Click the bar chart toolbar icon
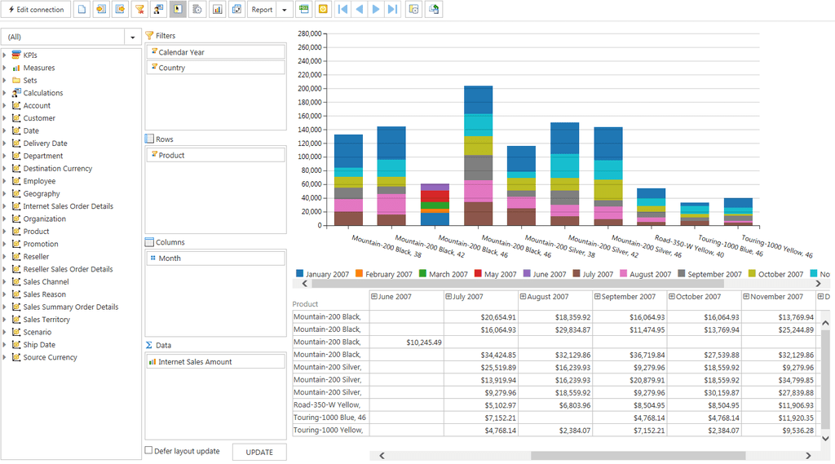This screenshot has width=835, height=464. [x=217, y=10]
